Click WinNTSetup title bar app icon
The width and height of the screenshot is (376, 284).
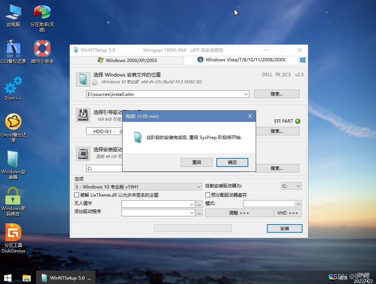coord(76,50)
